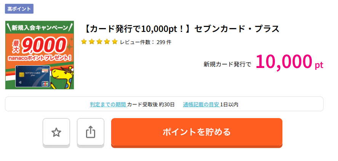Click the 高ポイント badge
Screen dimensions: 338x161
[19, 9]
